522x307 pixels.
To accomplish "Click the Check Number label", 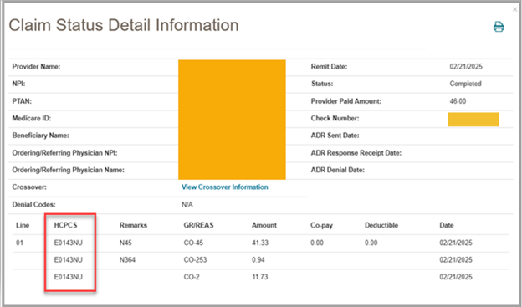I will coord(335,118).
